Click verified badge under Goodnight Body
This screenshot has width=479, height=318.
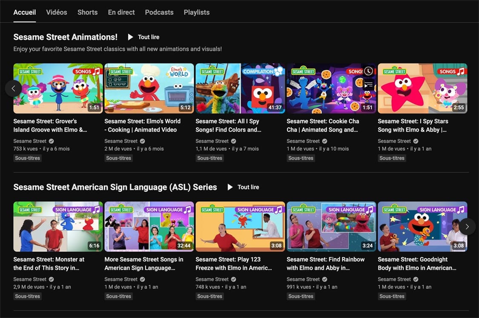pos(416,279)
